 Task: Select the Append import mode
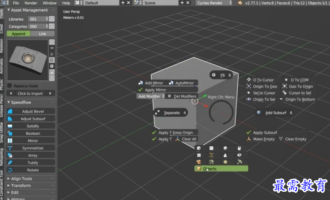click(x=18, y=34)
